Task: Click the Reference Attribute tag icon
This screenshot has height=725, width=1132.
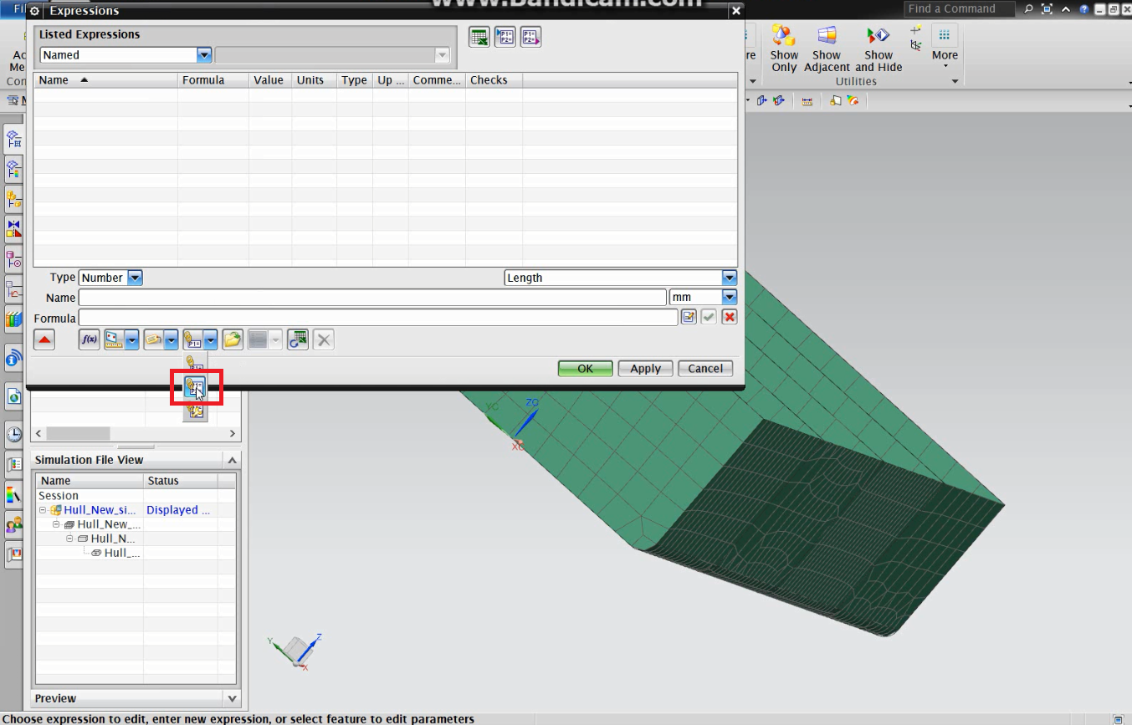Action: tap(153, 340)
